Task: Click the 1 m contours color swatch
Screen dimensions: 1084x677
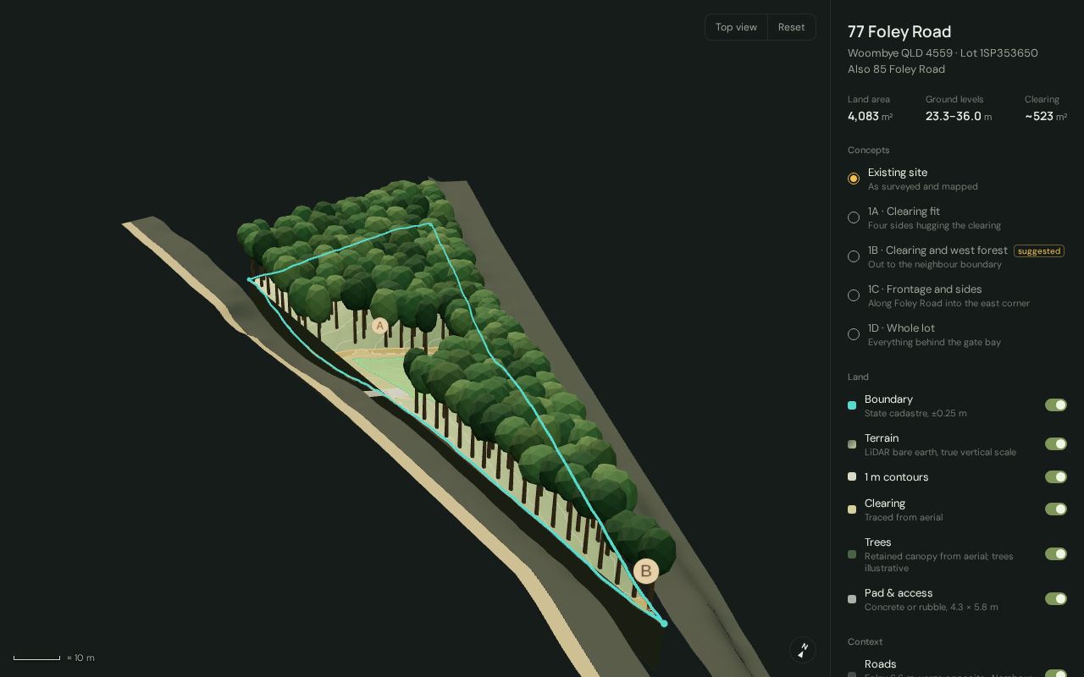Action: click(852, 477)
